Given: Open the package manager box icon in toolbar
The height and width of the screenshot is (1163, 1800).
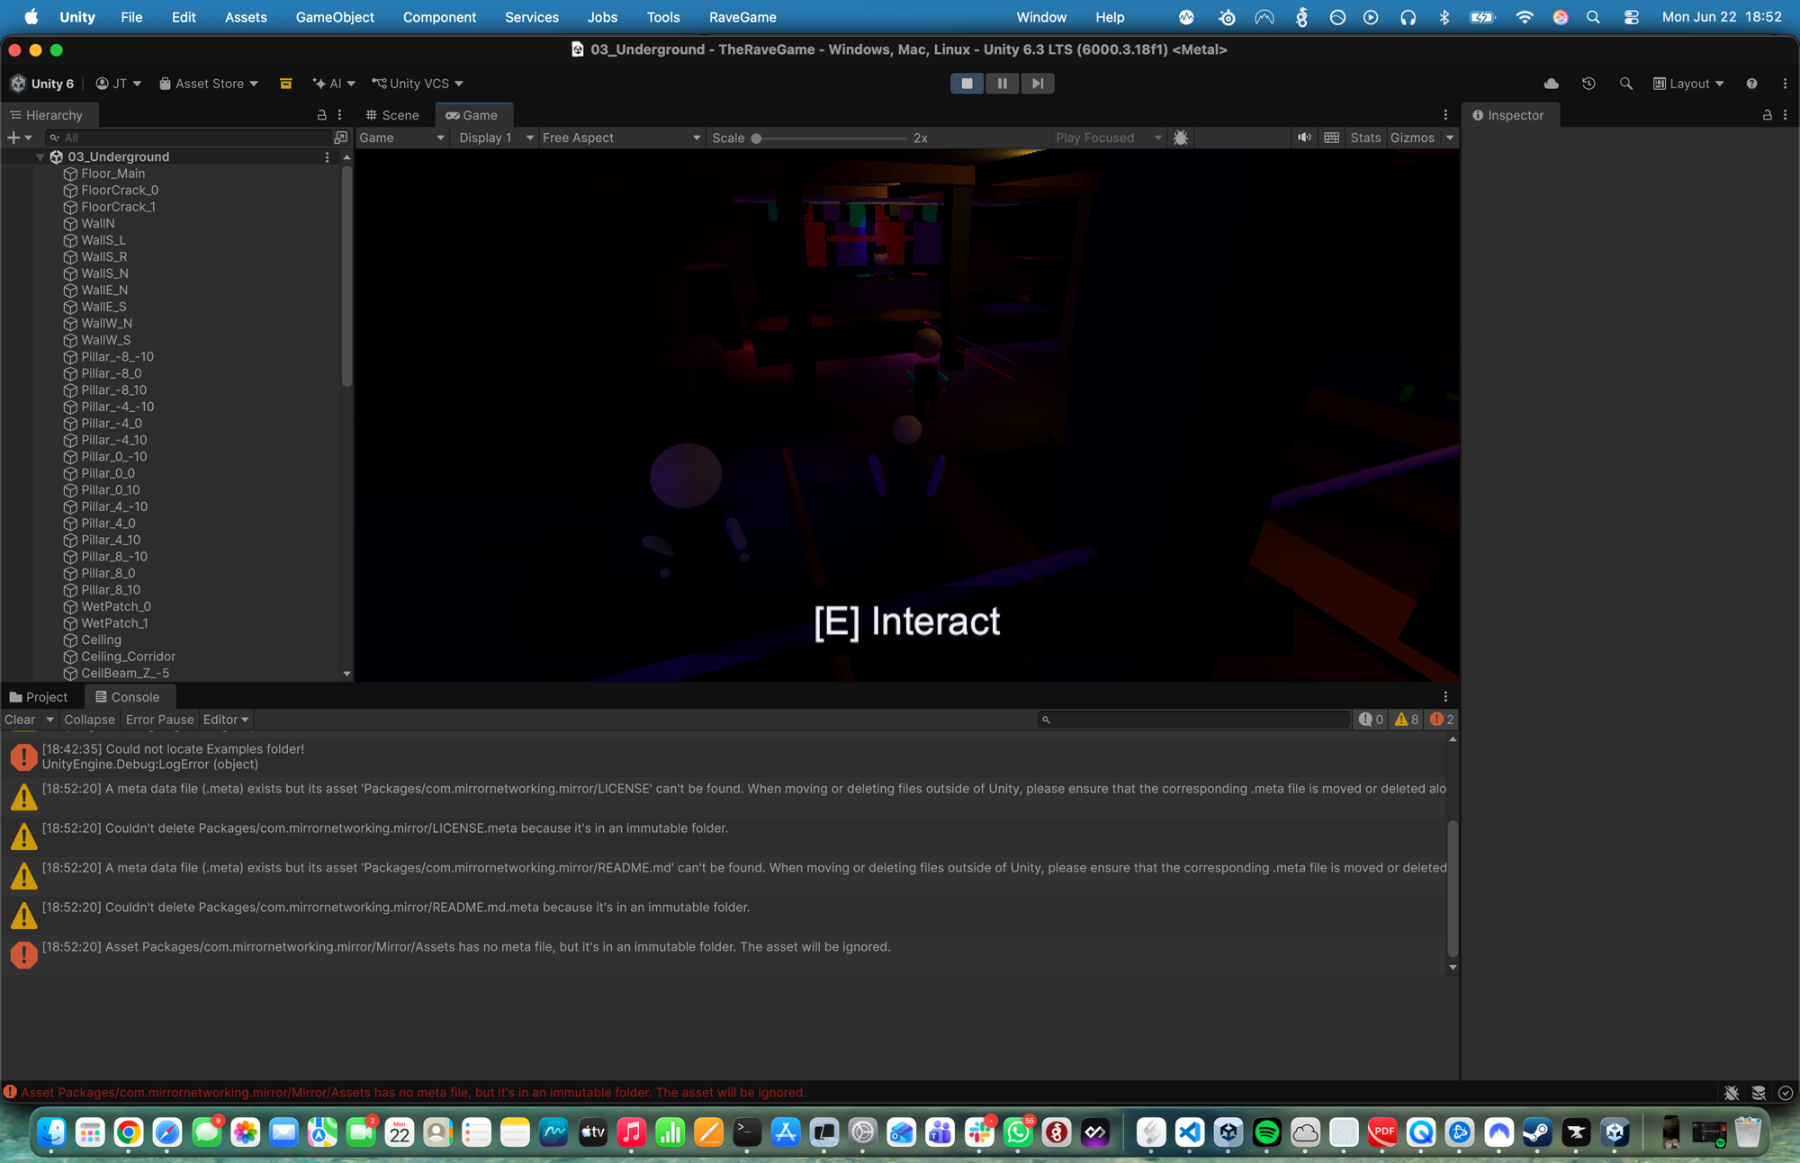Looking at the screenshot, I should point(286,84).
